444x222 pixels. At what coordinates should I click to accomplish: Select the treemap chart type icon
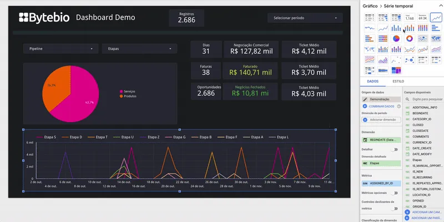coord(396,70)
